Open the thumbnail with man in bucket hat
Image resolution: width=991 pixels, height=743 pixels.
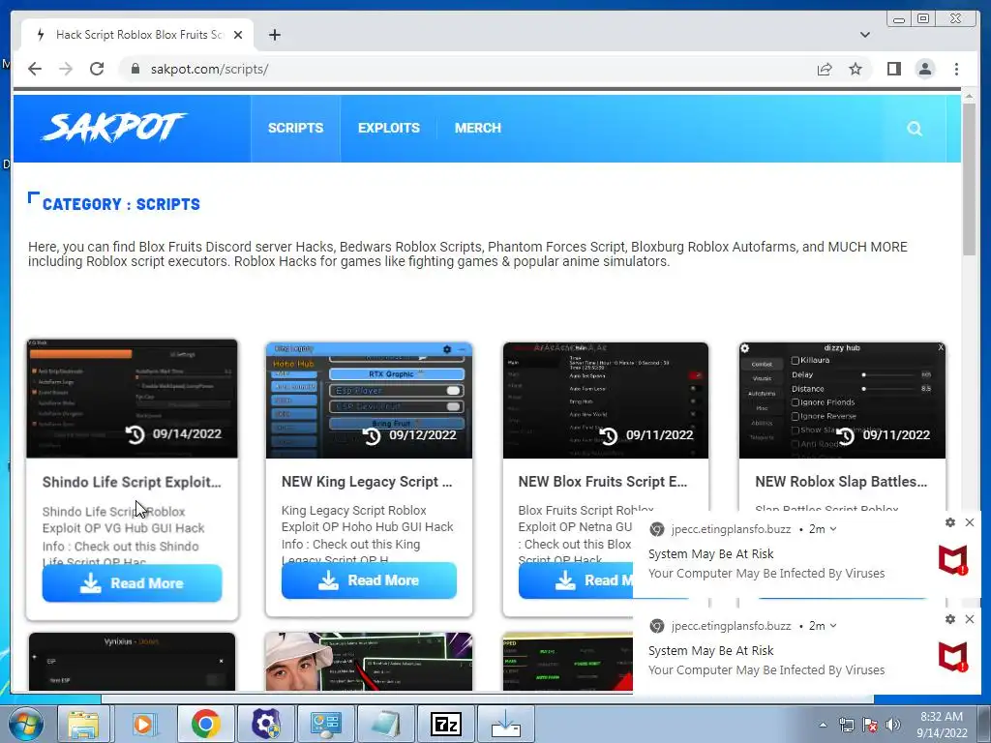[x=369, y=662]
